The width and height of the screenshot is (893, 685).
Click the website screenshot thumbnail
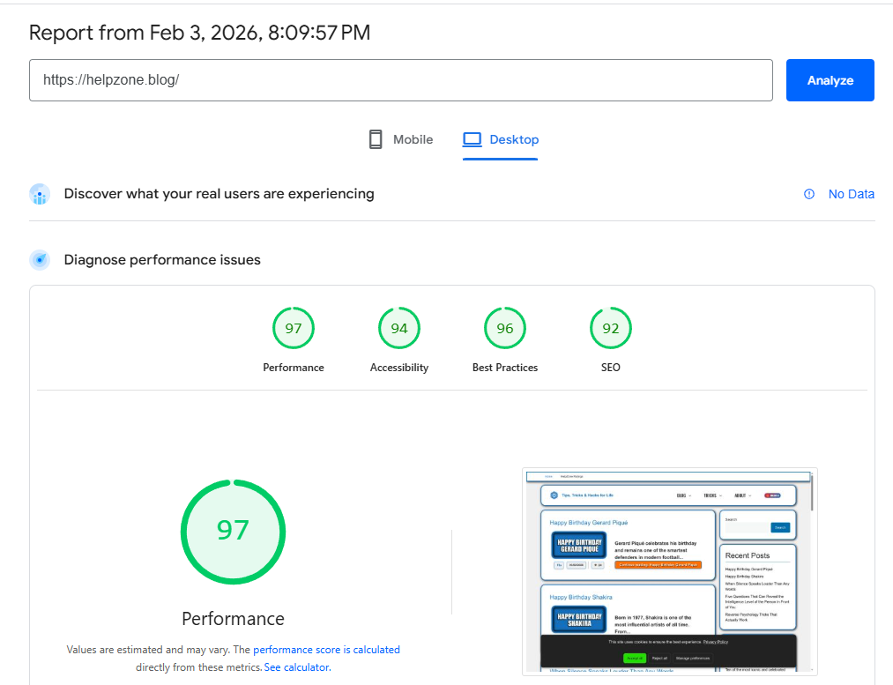(x=670, y=571)
